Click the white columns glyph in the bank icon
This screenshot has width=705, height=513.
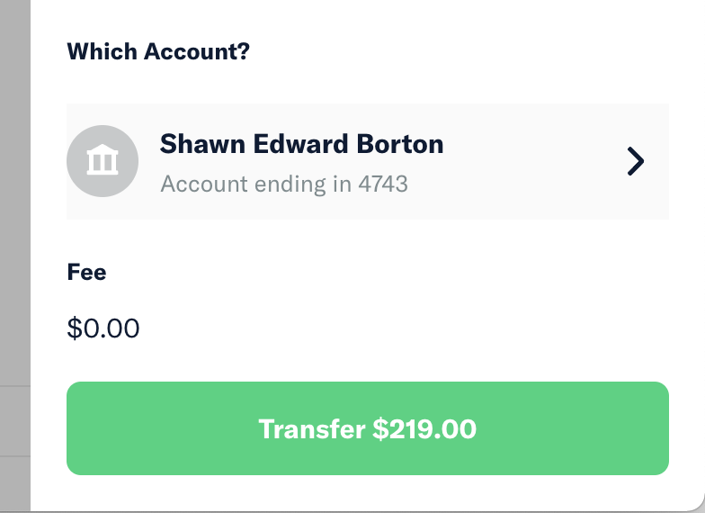(103, 160)
